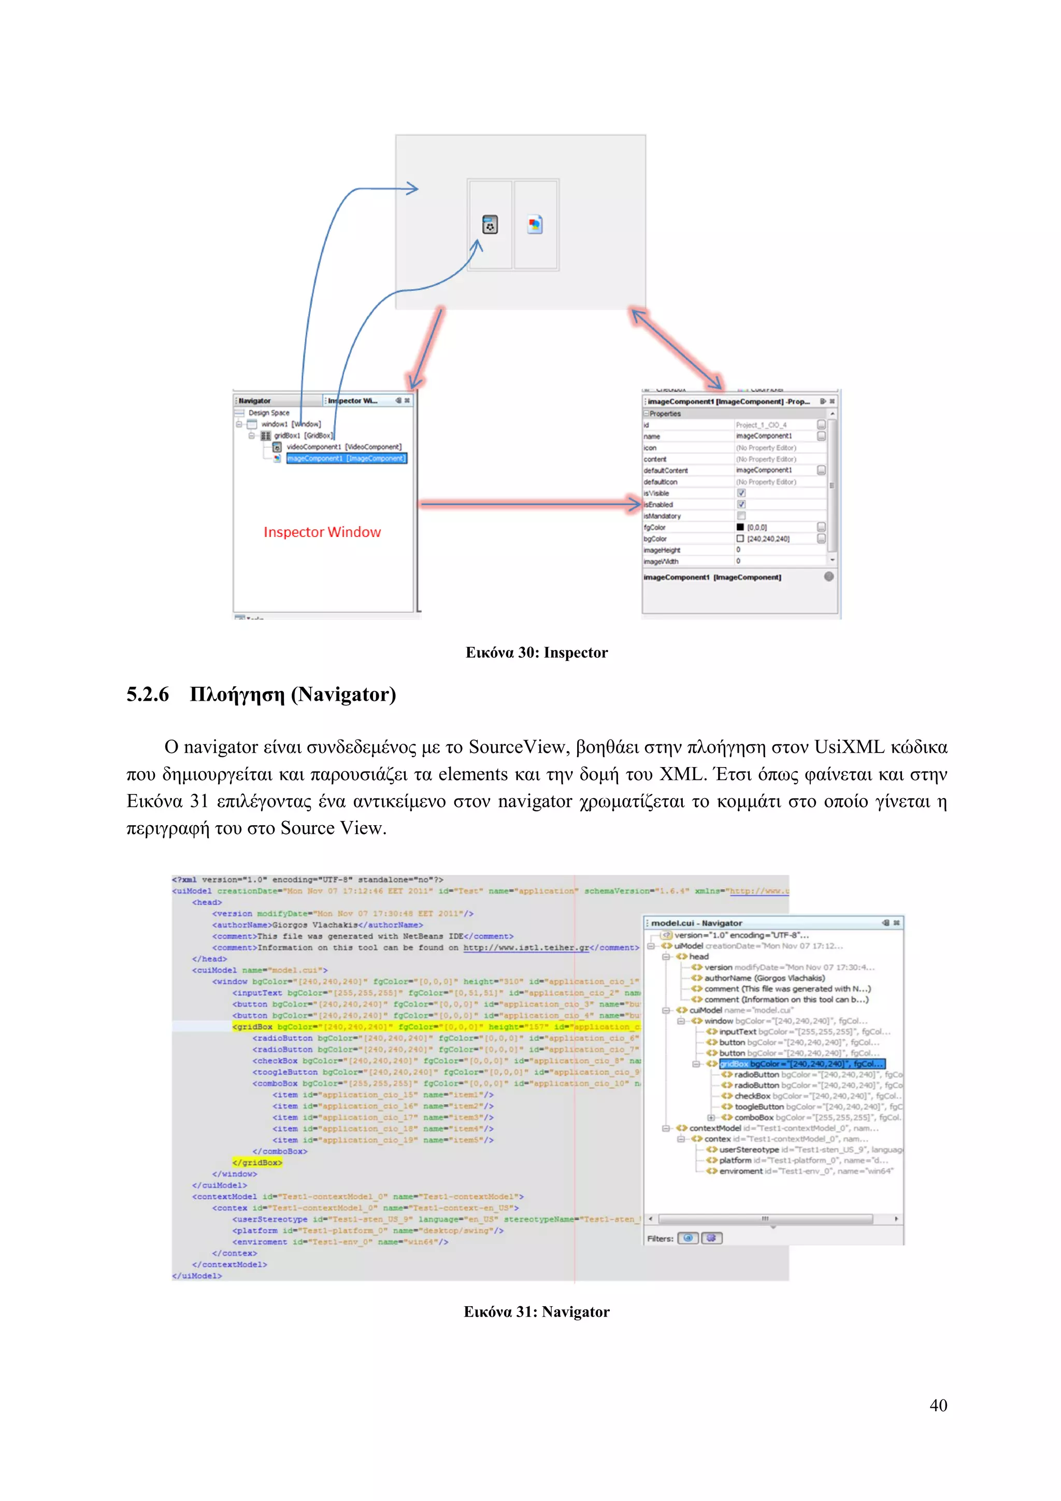Viewport: 1061px width, 1501px height.
Task: Switch to the Inspector Wi... tab
Action: 353,401
